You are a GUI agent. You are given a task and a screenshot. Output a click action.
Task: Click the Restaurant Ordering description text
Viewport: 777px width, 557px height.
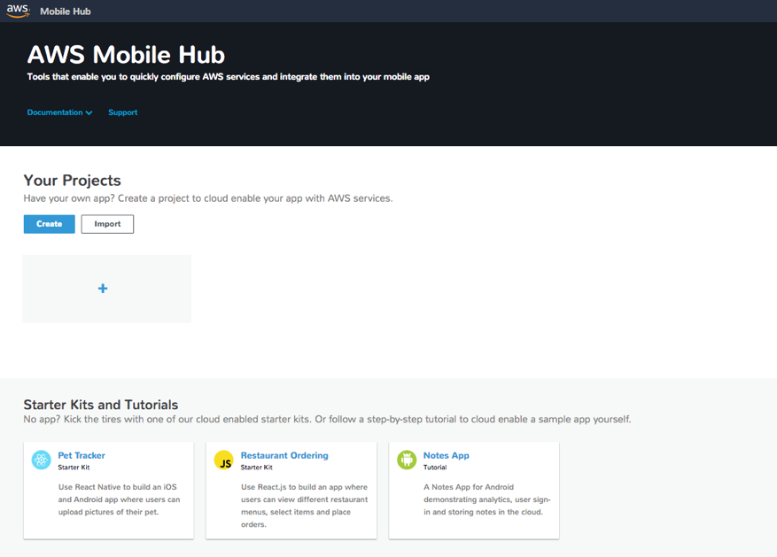pos(304,506)
